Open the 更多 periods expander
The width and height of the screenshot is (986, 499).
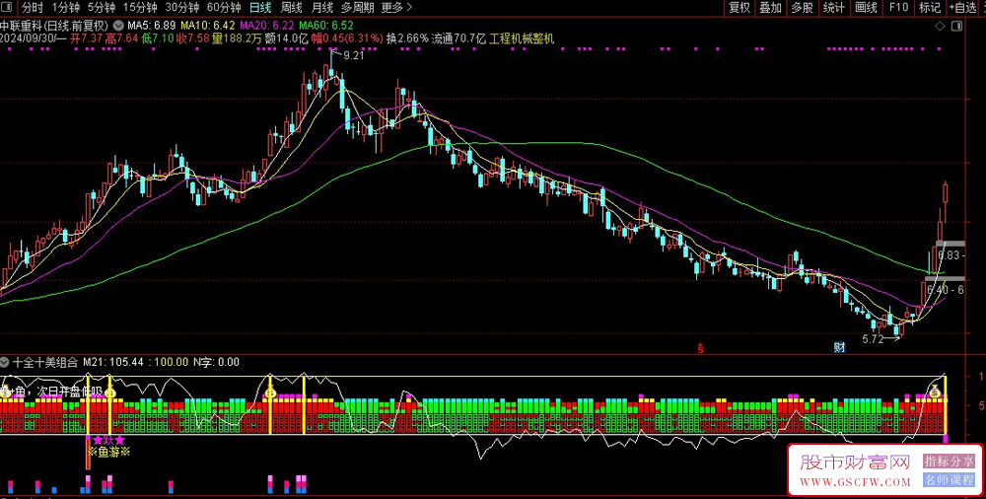click(394, 8)
